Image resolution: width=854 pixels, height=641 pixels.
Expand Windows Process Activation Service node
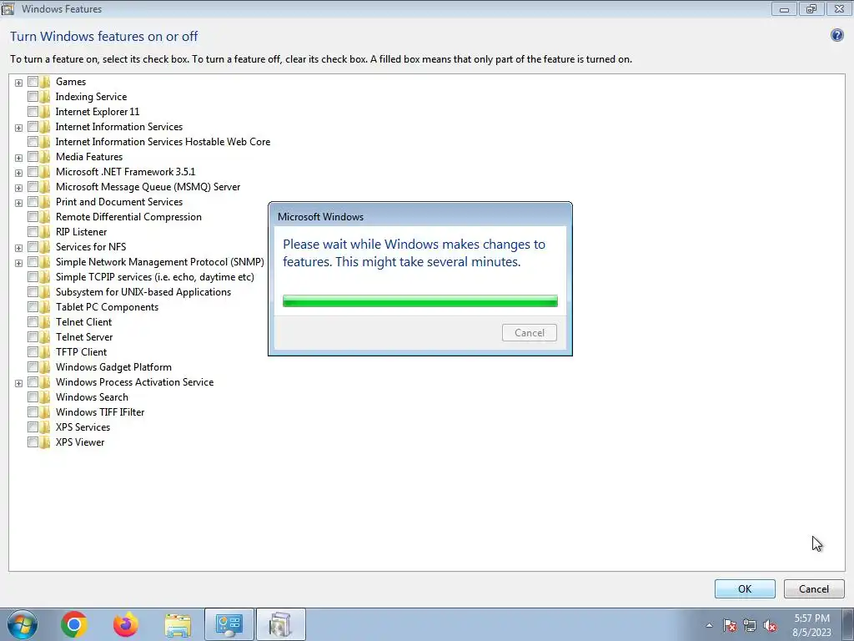click(x=18, y=383)
